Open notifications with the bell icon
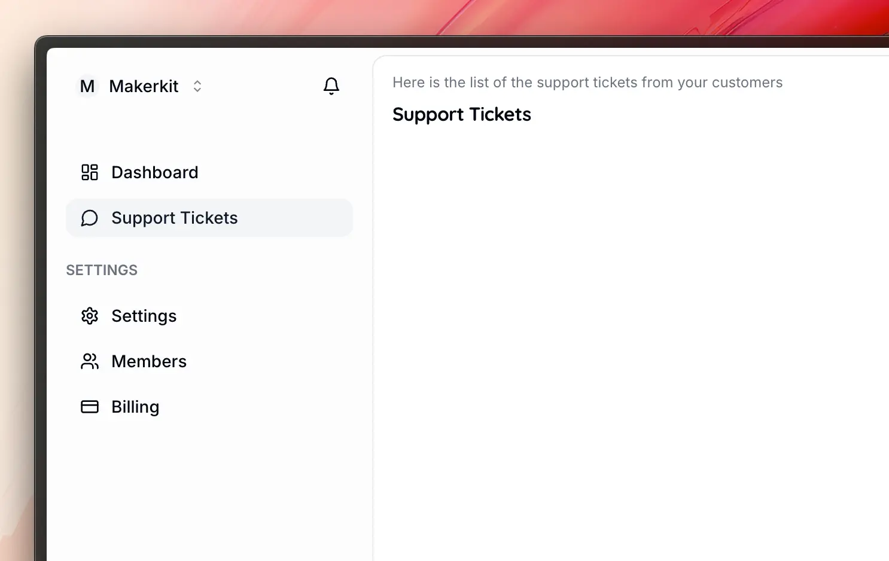This screenshot has width=889, height=561. coord(331,86)
